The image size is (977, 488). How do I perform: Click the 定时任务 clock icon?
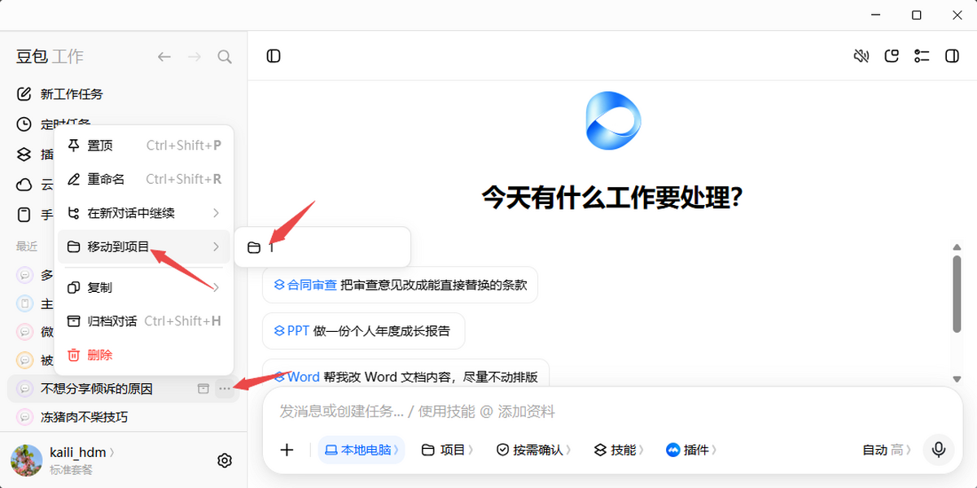click(x=24, y=124)
